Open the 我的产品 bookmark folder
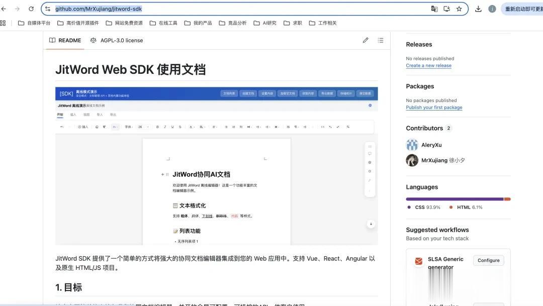543x306 pixels. [x=198, y=23]
